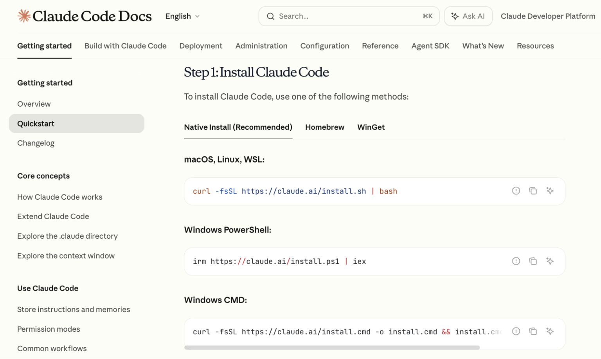Report issue icon for the PowerShell command

coord(516,261)
